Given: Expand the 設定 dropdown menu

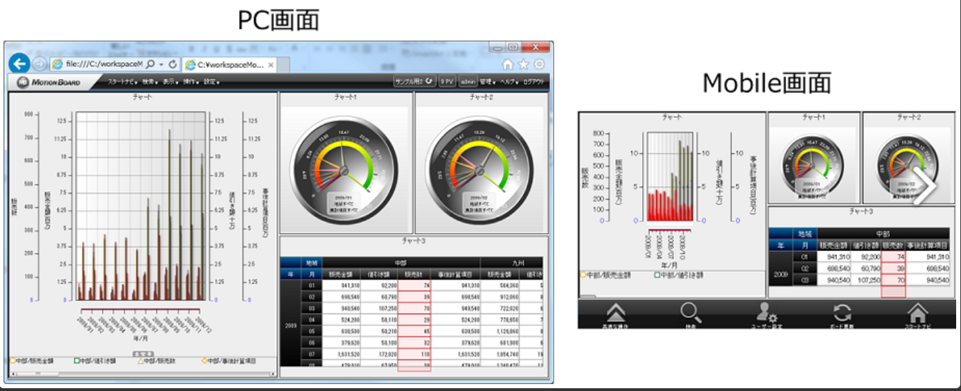Looking at the screenshot, I should (211, 82).
